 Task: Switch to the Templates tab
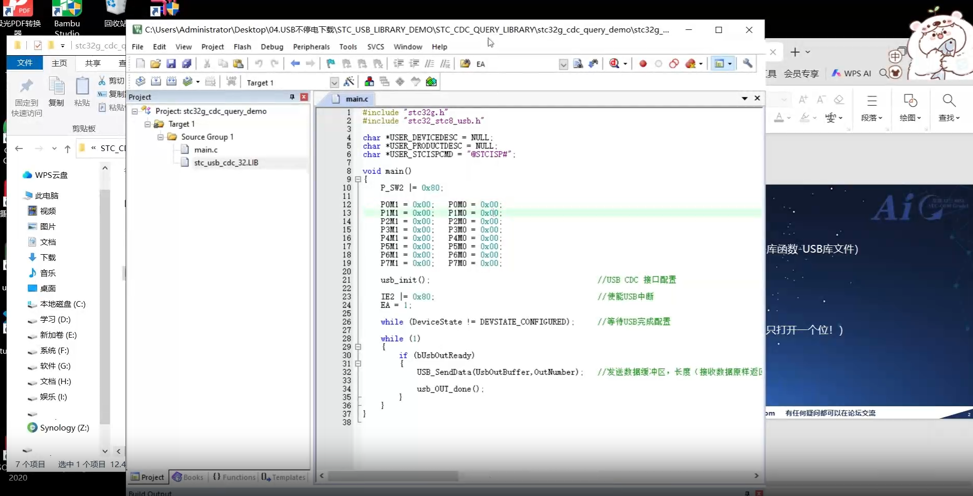pos(283,477)
